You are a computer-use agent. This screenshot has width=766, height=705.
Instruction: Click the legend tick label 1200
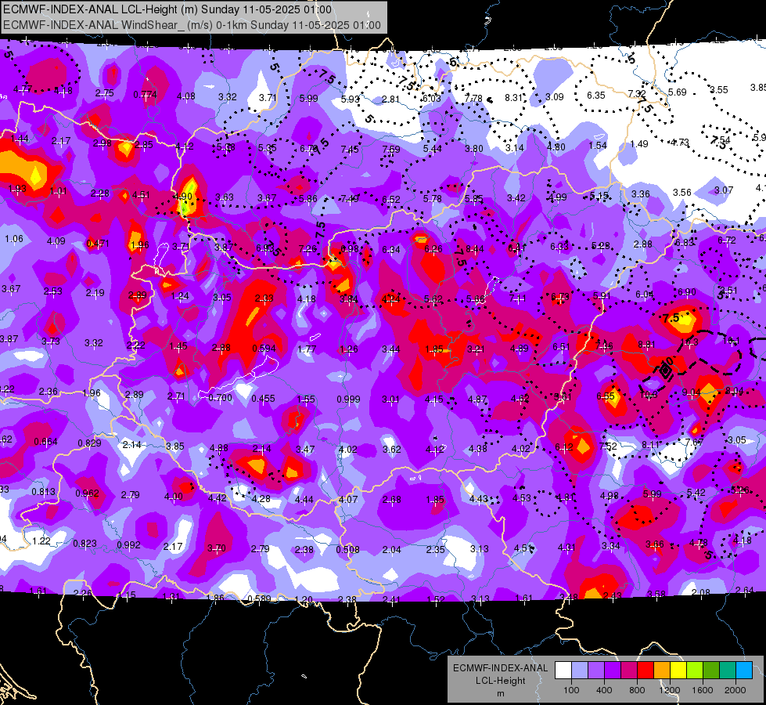669,690
